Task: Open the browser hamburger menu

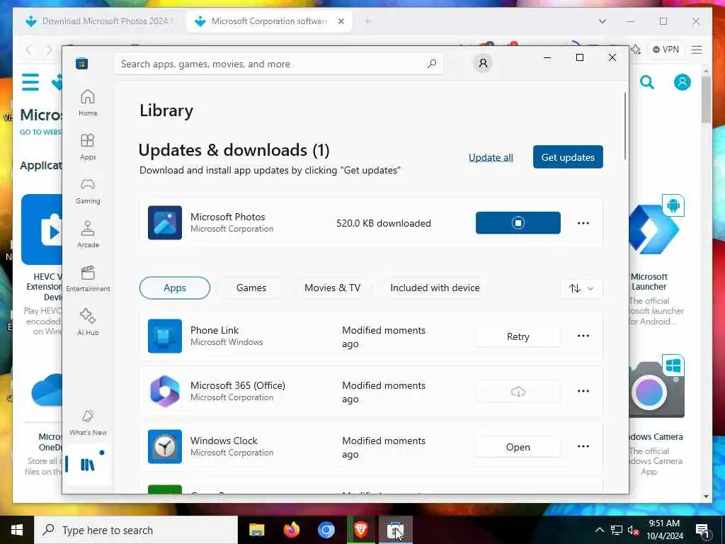Action: coord(697,50)
